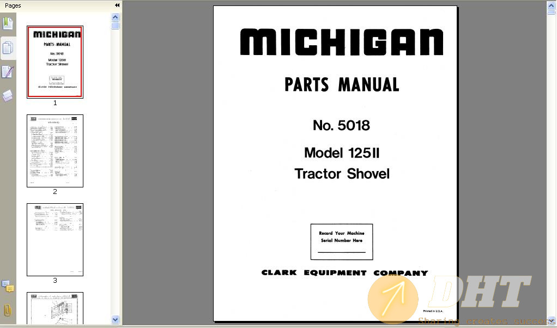Viewport: 557px width, 328px height.
Task: Click "Record Your Machine Serial Number Here" text
Action: pos(342,237)
